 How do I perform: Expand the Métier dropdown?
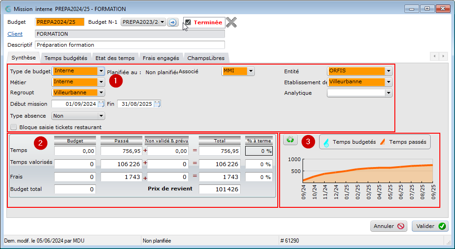(x=101, y=82)
